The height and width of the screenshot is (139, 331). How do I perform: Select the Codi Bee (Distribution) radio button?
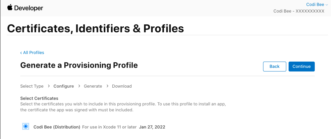point(26,126)
